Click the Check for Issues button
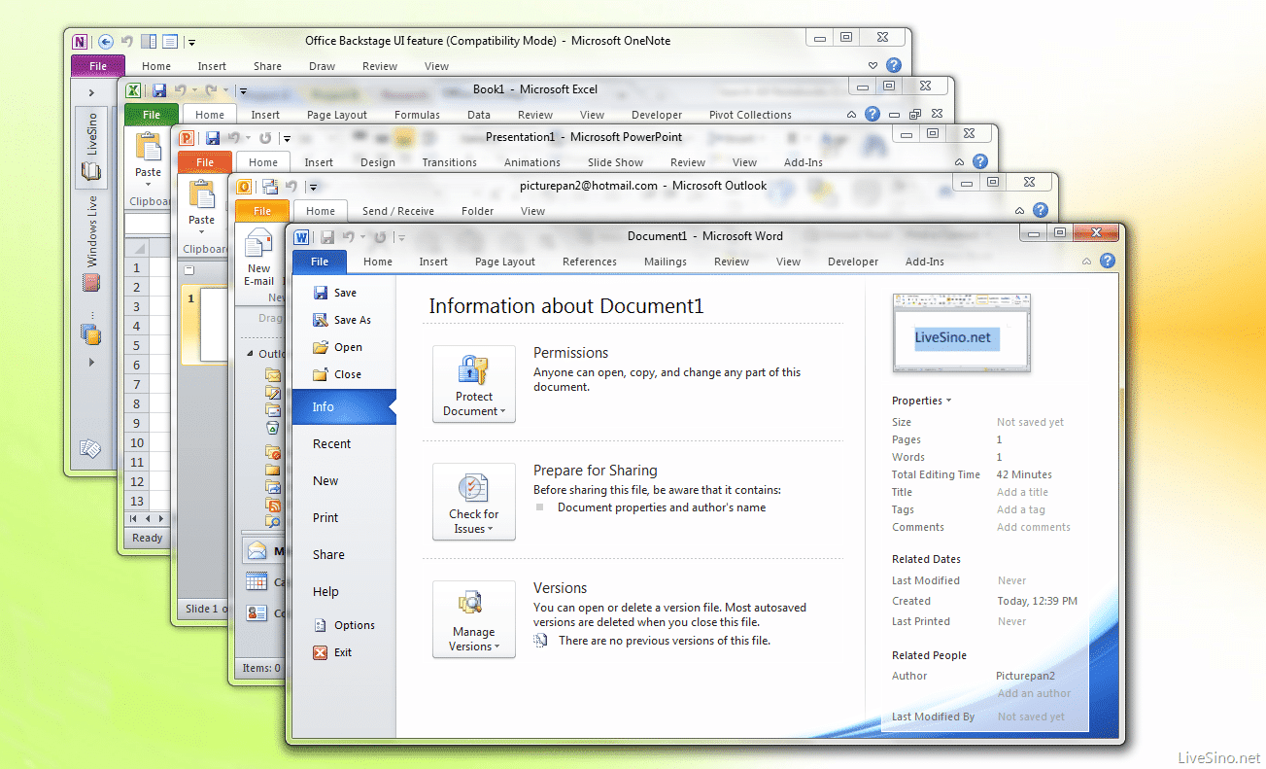Screen dimensions: 1266x769 coord(474,502)
